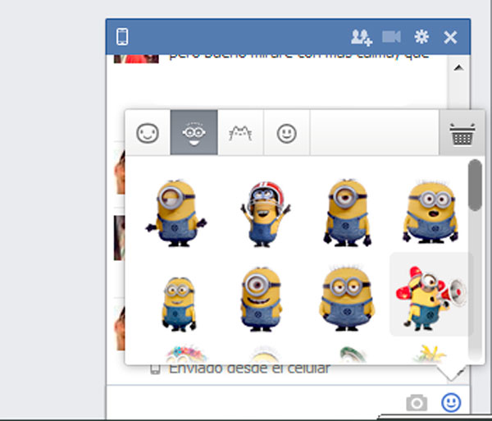Switch to the smiley emoticons tab
Image resolution: width=492 pixels, height=421 pixels.
tap(148, 134)
